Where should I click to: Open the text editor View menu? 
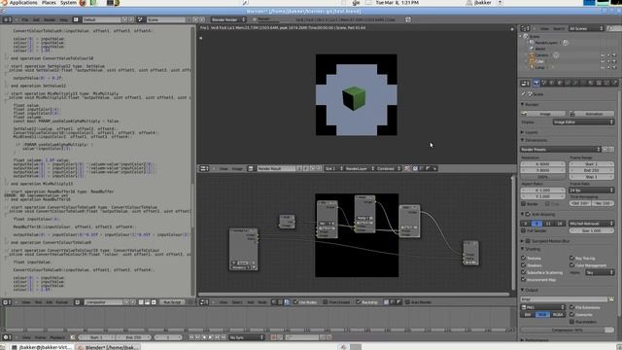26,302
